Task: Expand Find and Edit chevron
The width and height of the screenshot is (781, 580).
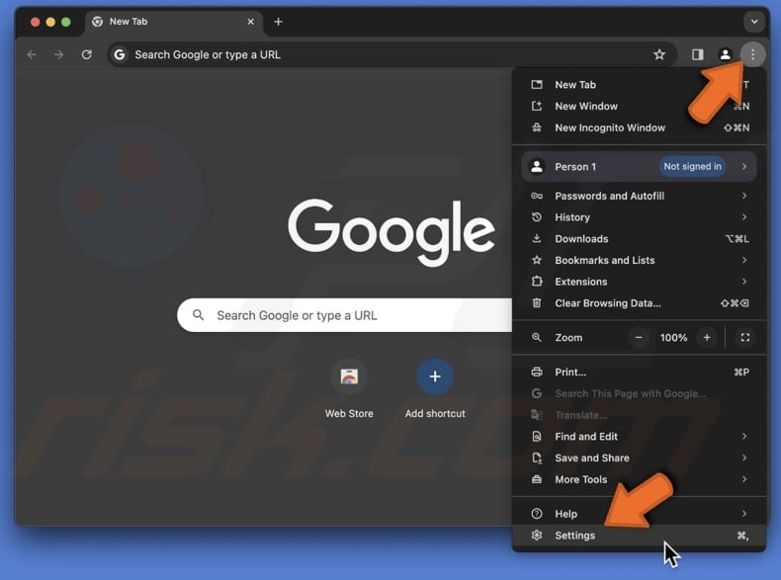Action: click(x=744, y=436)
